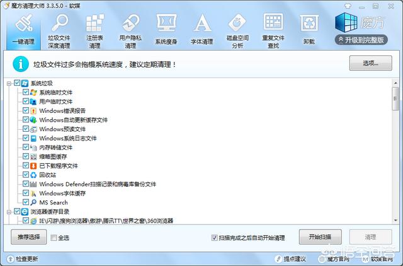Toggle 扫描完成之后自动开始清理 checkbox
The image size is (403, 266).
[214, 238]
